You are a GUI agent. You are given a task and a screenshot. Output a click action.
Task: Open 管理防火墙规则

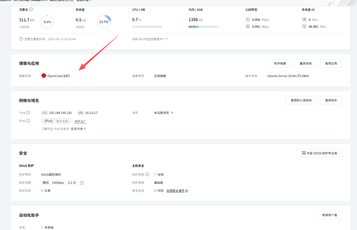pos(301,100)
